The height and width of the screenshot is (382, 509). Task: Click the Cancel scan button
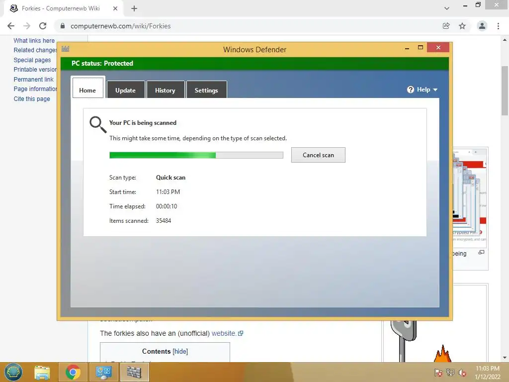(x=318, y=155)
